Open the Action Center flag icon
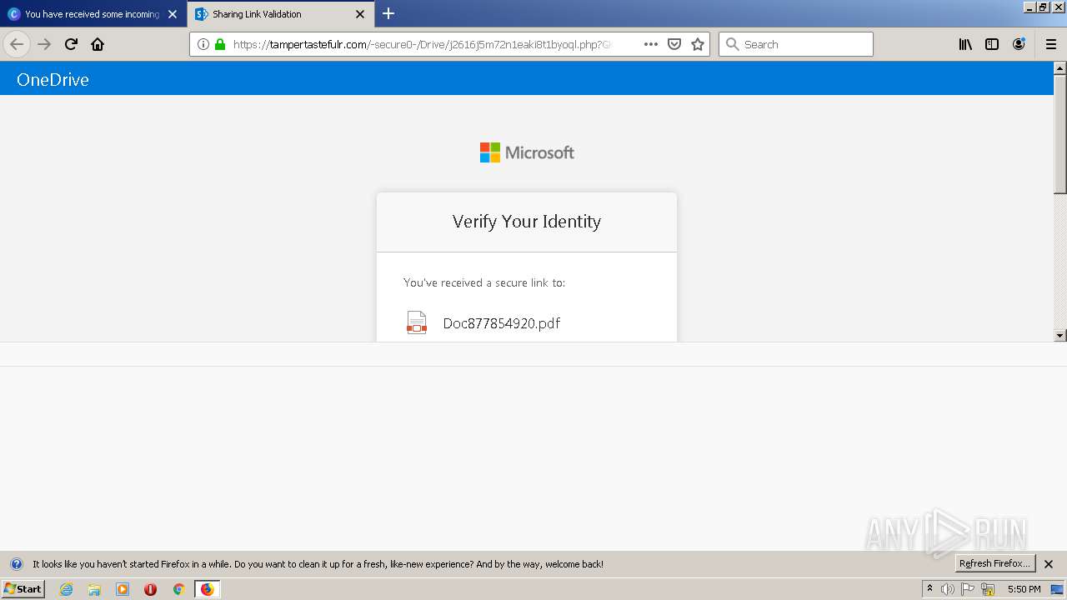The image size is (1067, 600). (x=968, y=589)
